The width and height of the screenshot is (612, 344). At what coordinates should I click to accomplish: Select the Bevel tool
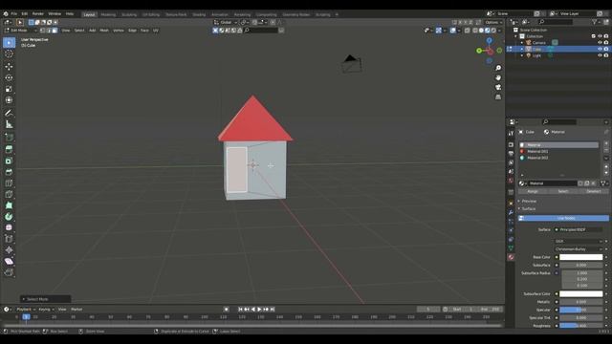tap(9, 172)
